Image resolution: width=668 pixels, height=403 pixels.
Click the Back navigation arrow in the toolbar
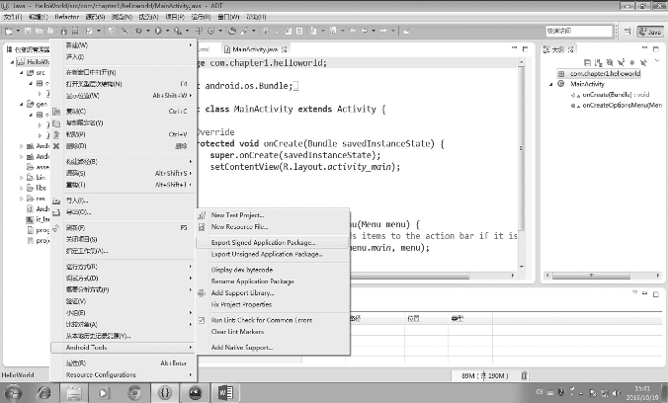click(x=365, y=31)
